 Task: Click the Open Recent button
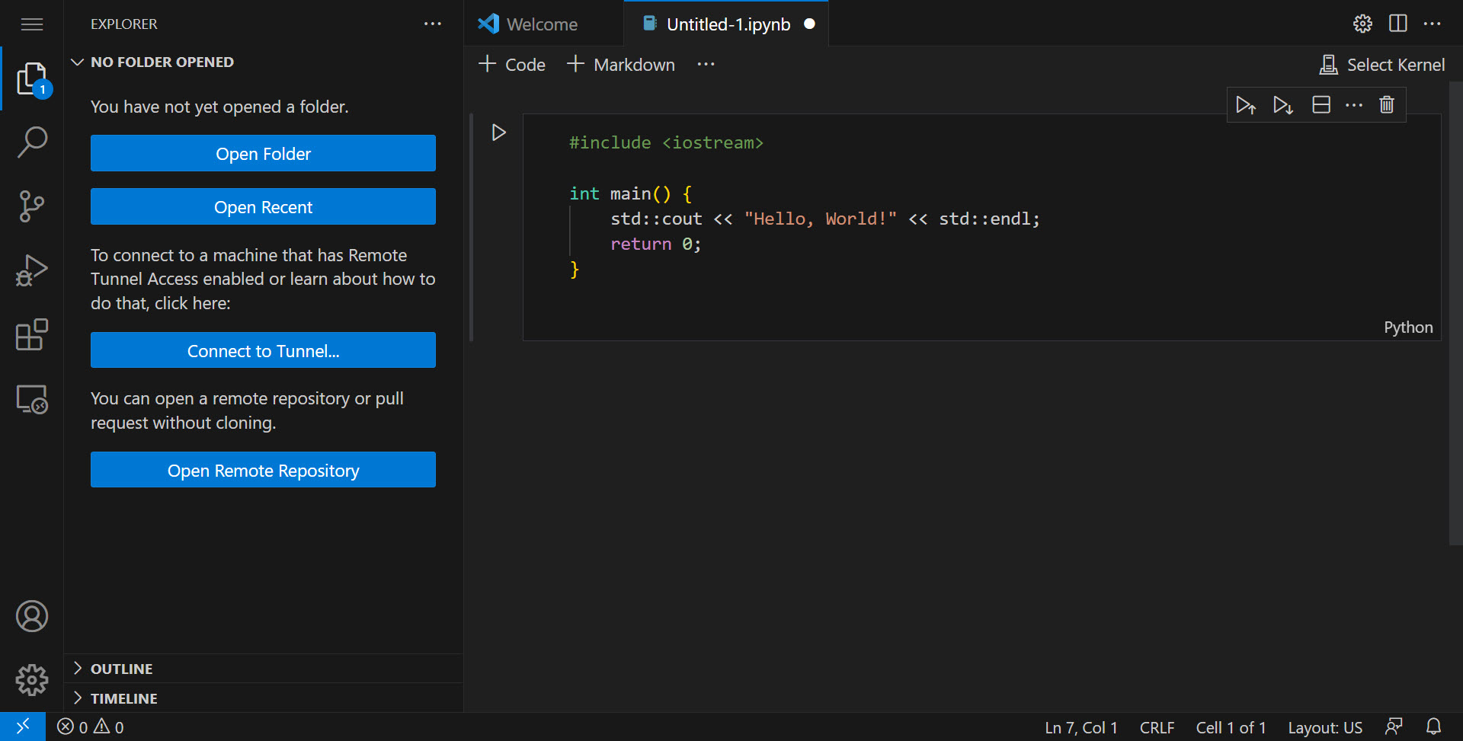[x=263, y=206]
